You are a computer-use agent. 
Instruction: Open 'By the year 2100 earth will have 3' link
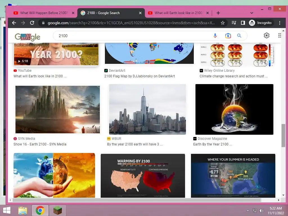click(x=135, y=144)
